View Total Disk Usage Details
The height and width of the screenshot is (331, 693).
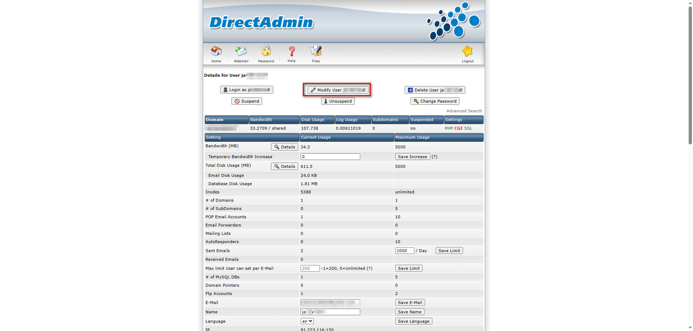coord(284,166)
